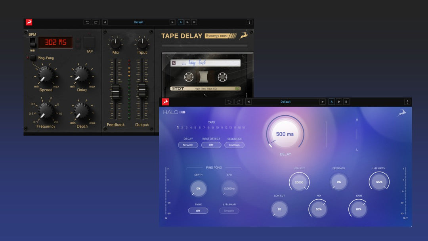Click the Halo Mix 50% knob
428x241 pixels.
coord(319,209)
